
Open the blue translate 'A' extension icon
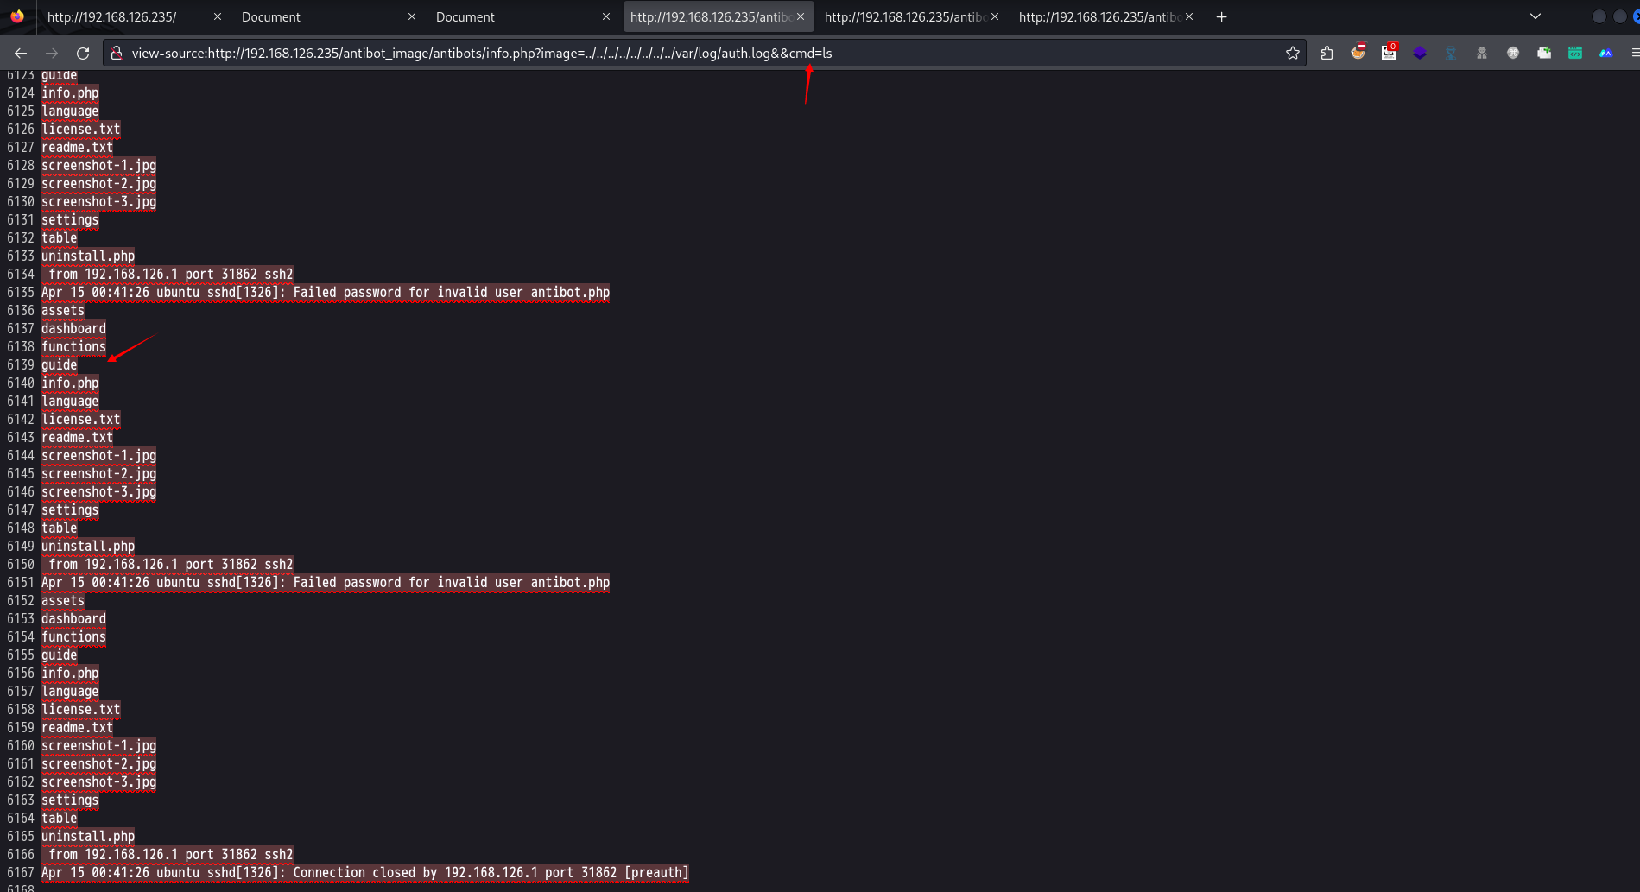1606,53
